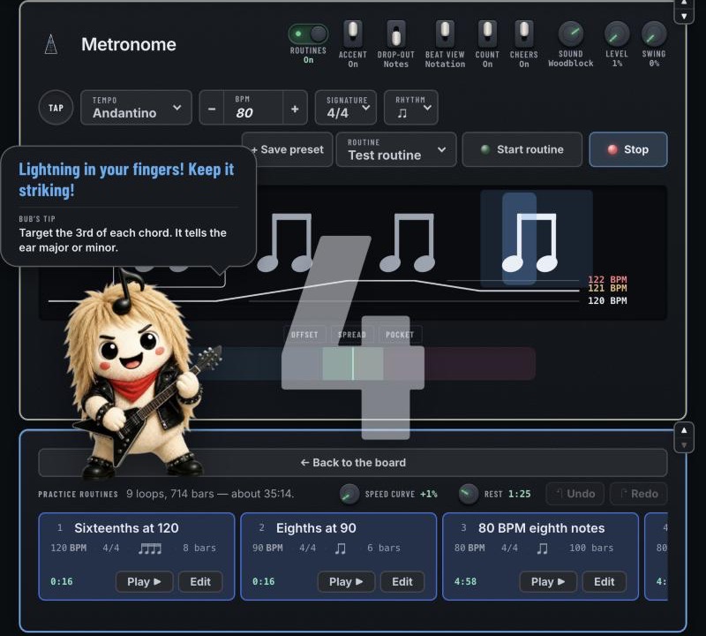Click the '120 BPM' graph label

[x=607, y=300]
